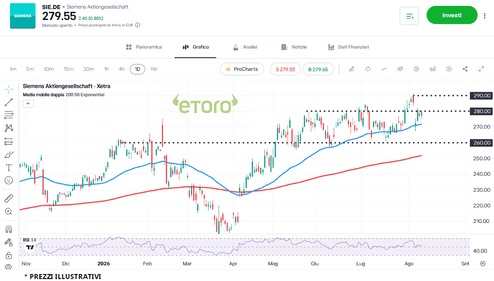Select the 1W timeframe

pos(153,69)
